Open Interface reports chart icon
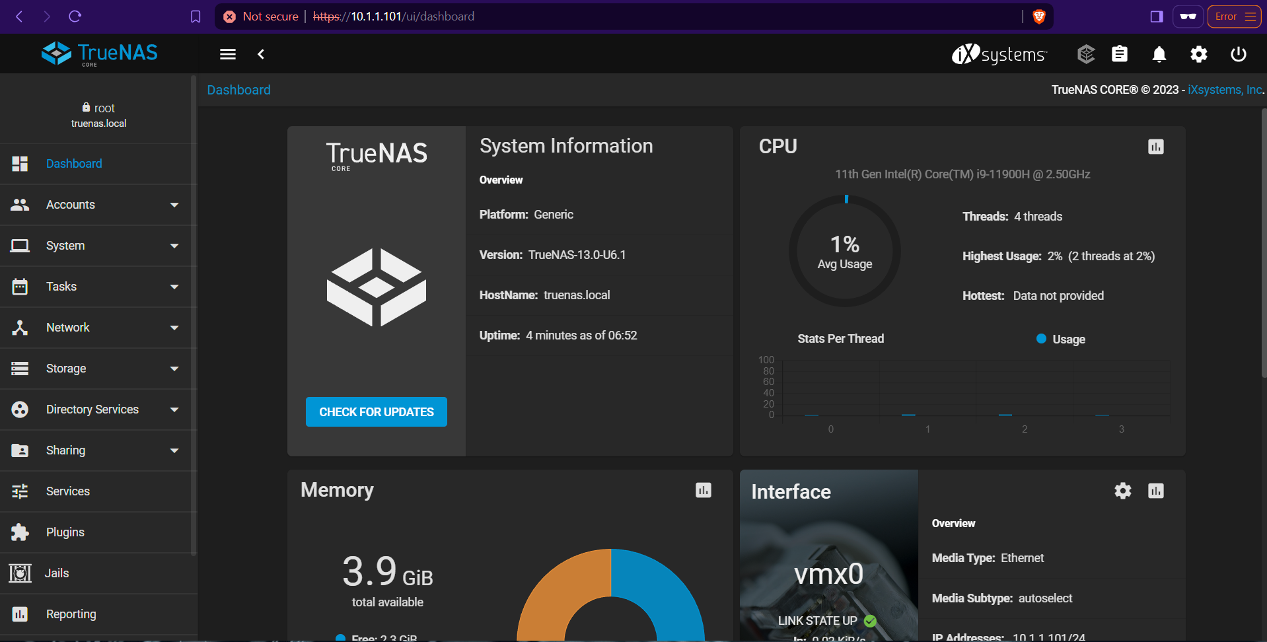Viewport: 1267px width, 642px height. [1156, 491]
